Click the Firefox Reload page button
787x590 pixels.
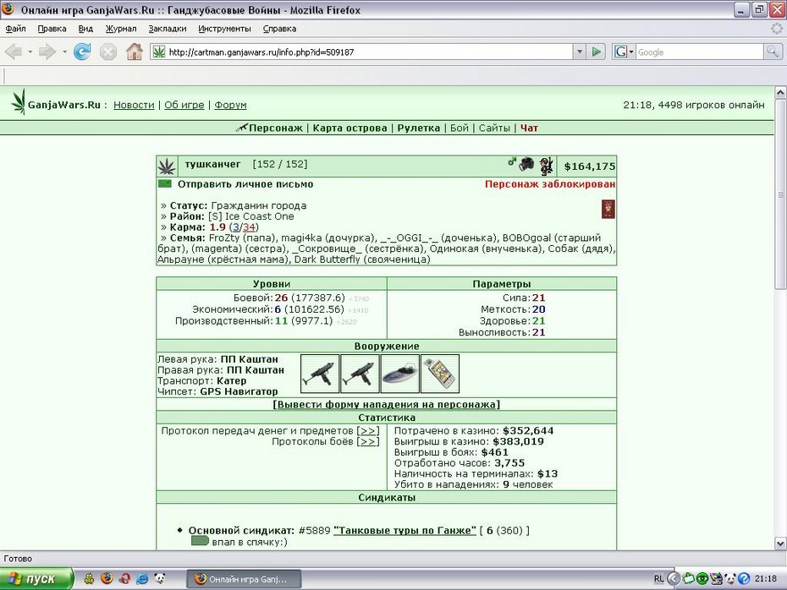[82, 52]
